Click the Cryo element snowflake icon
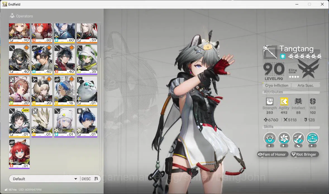The width and height of the screenshot is (329, 194). [x=283, y=56]
